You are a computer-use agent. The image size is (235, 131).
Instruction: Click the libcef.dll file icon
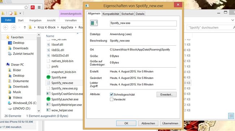pos(48,45)
